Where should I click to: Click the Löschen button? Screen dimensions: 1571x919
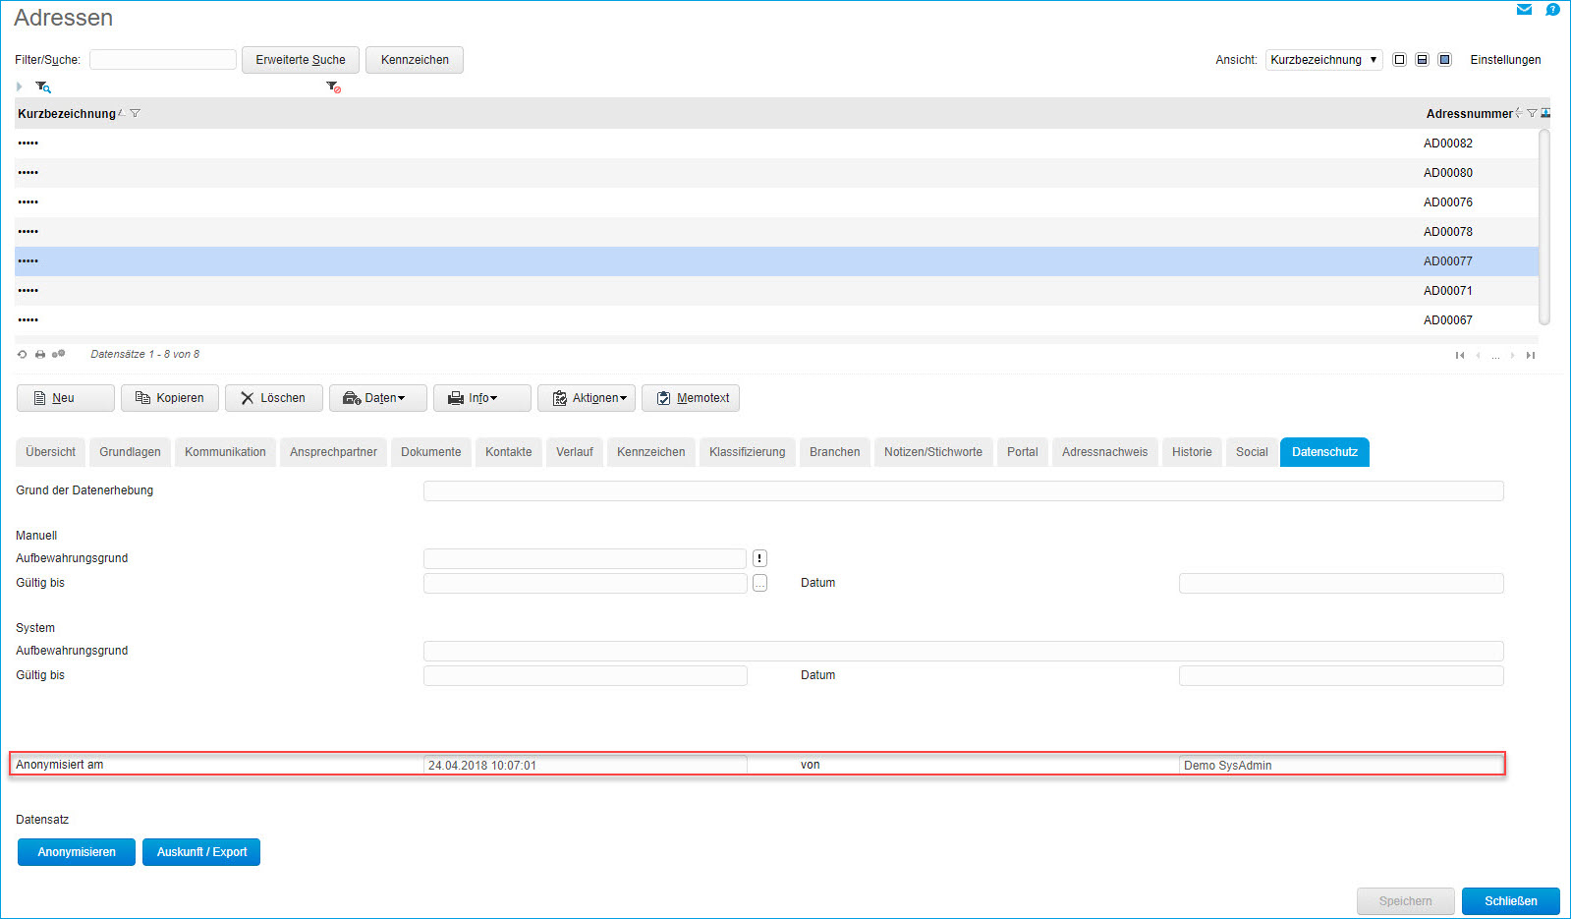pyautogui.click(x=274, y=398)
